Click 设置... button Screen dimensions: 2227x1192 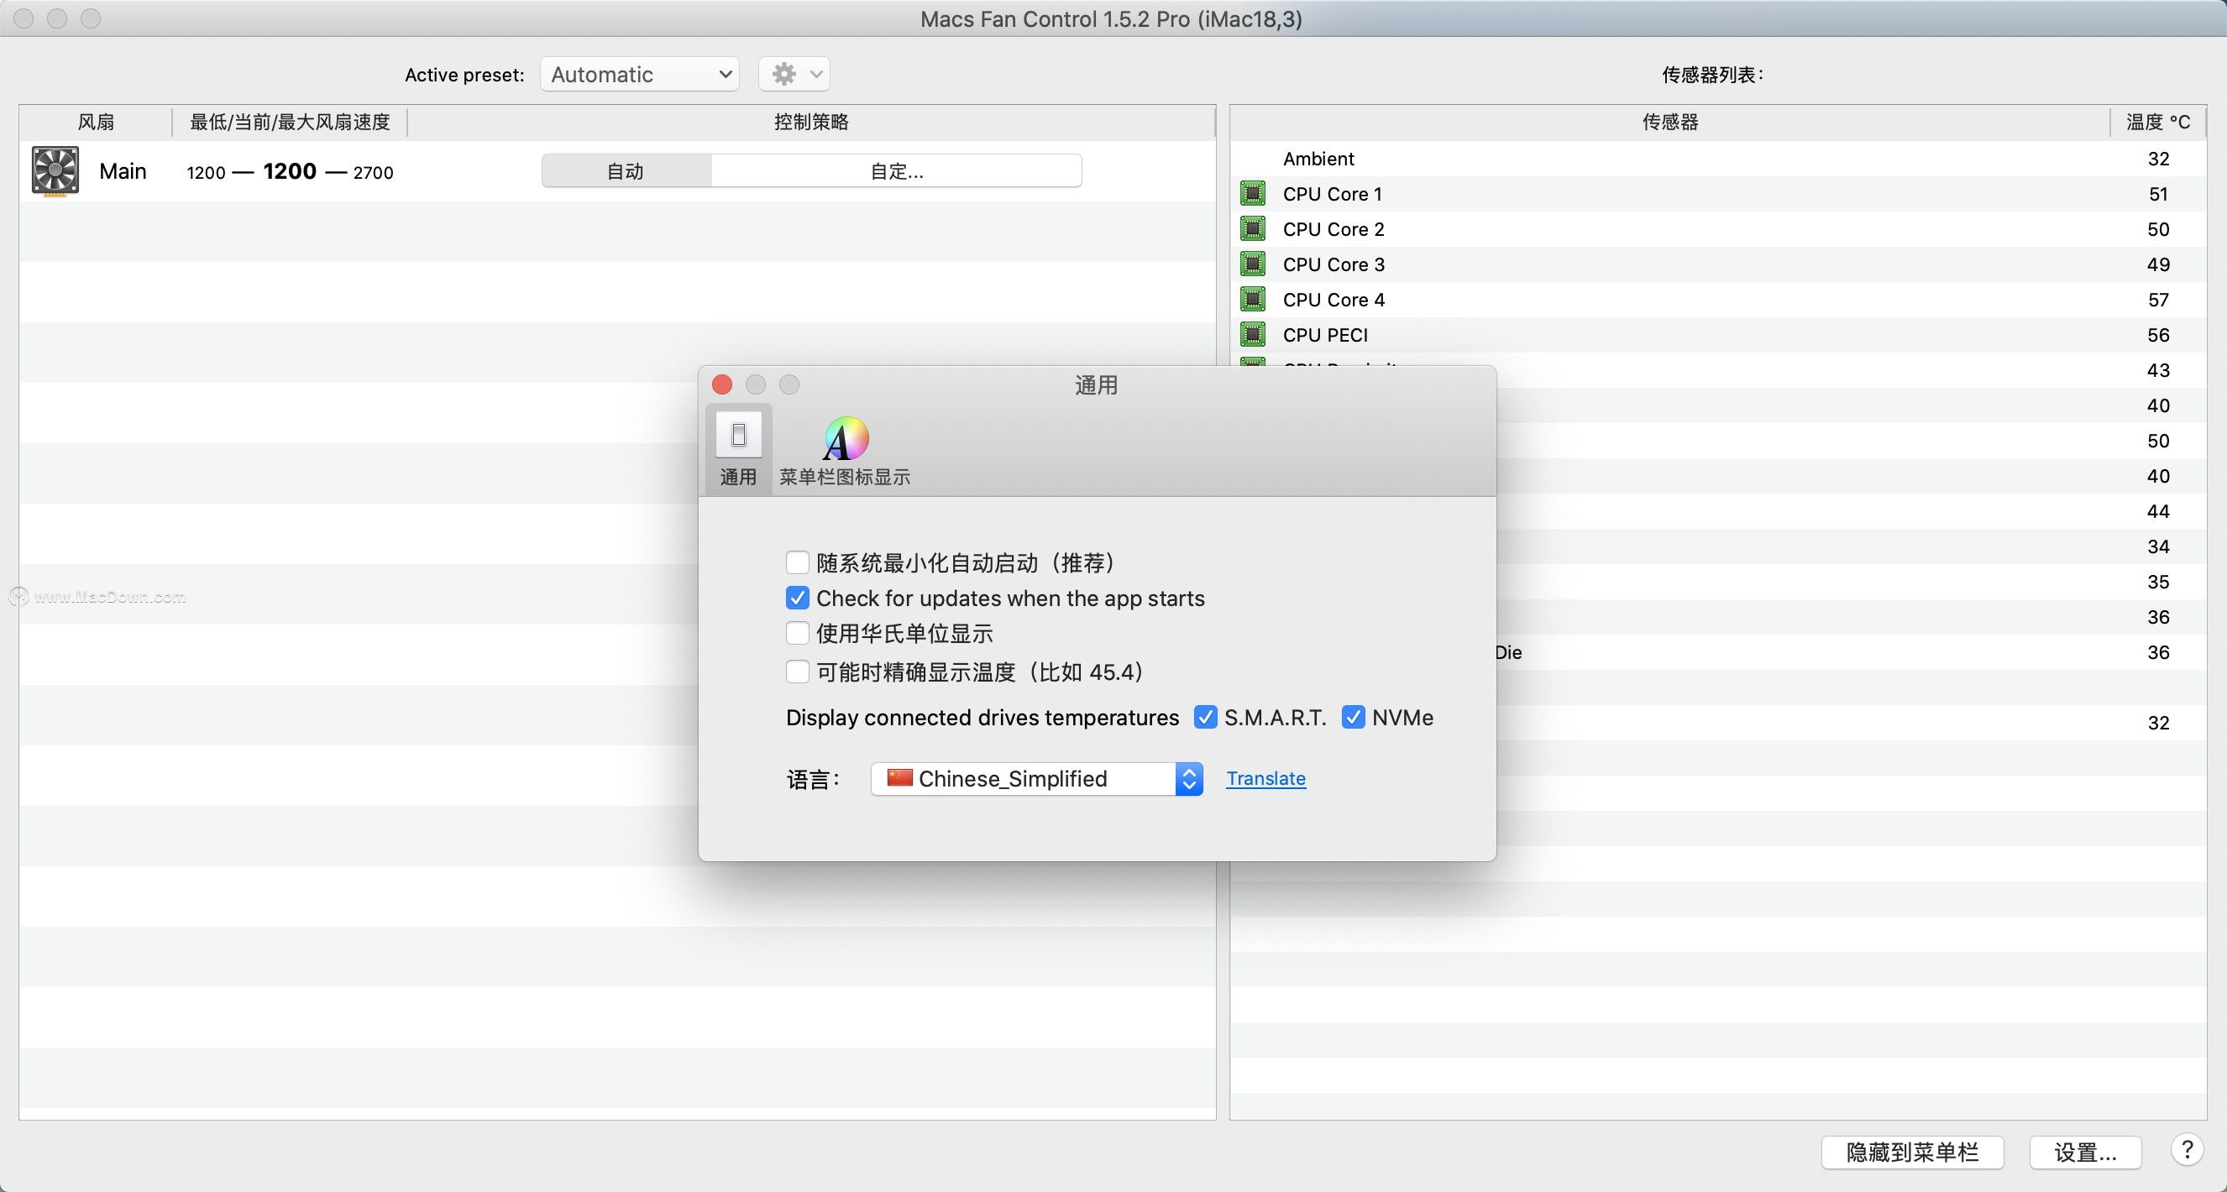point(2085,1153)
